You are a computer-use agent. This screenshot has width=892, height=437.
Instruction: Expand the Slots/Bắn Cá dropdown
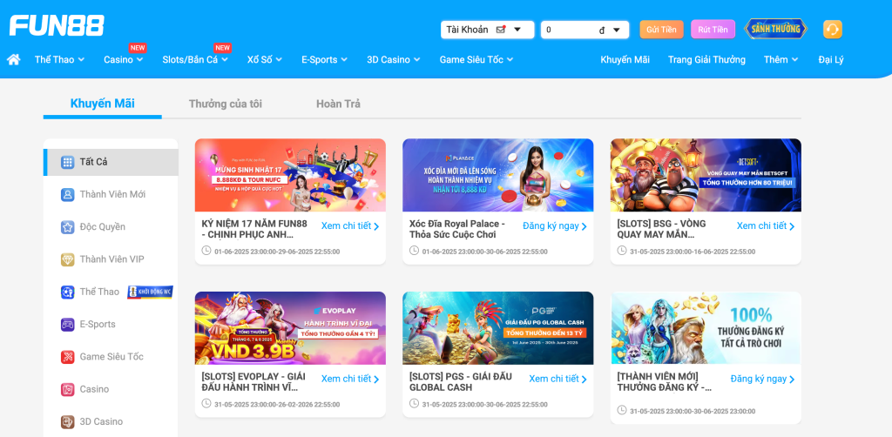[195, 59]
